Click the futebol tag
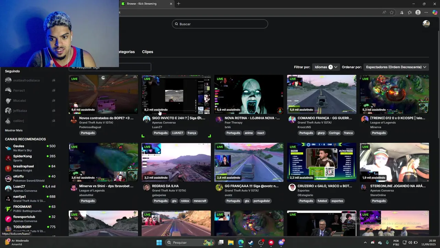Screen dimensions: 440x248 [x=322, y=201]
